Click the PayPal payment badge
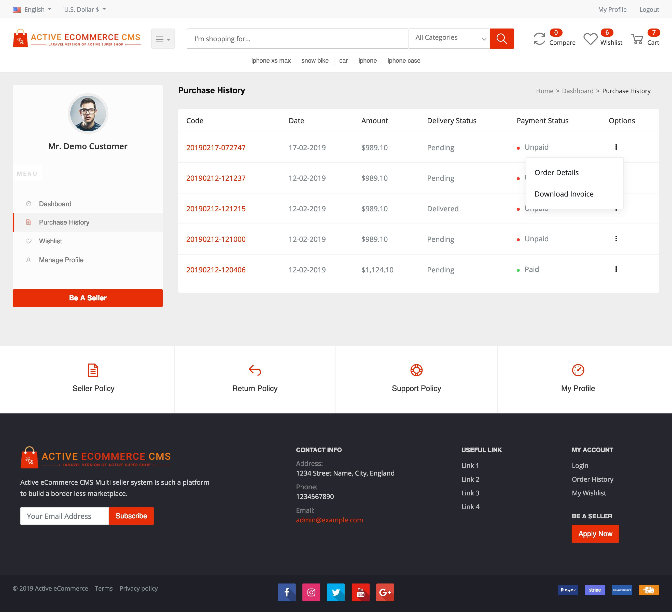 coord(568,590)
